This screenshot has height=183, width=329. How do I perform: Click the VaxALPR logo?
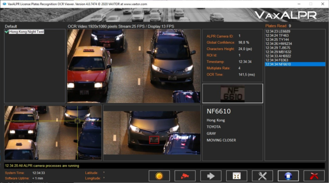click(286, 15)
